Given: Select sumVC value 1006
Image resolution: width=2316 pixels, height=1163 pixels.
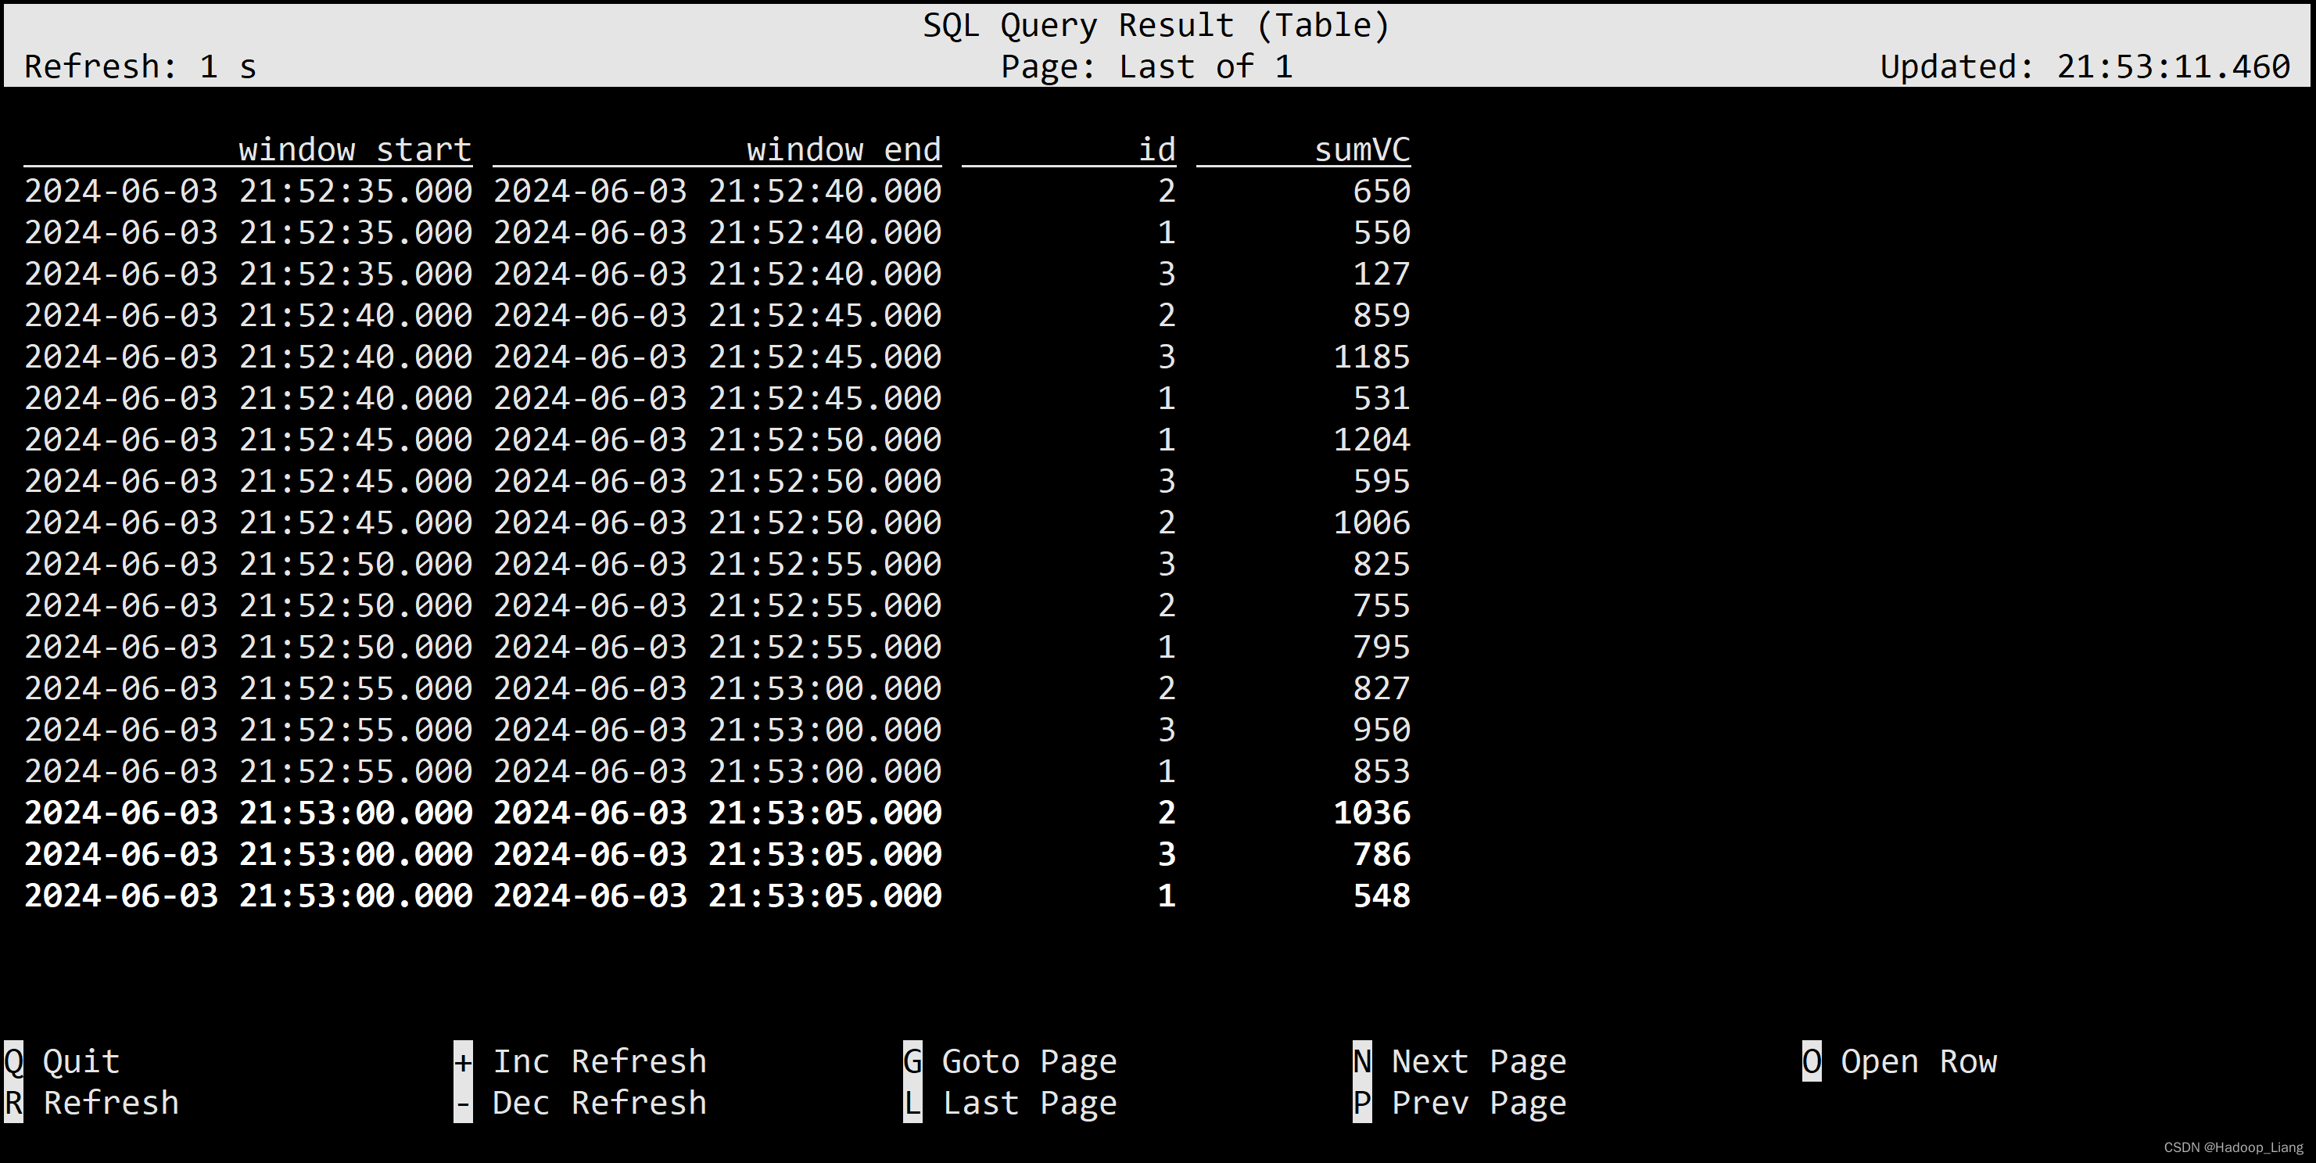Looking at the screenshot, I should pos(1372,522).
